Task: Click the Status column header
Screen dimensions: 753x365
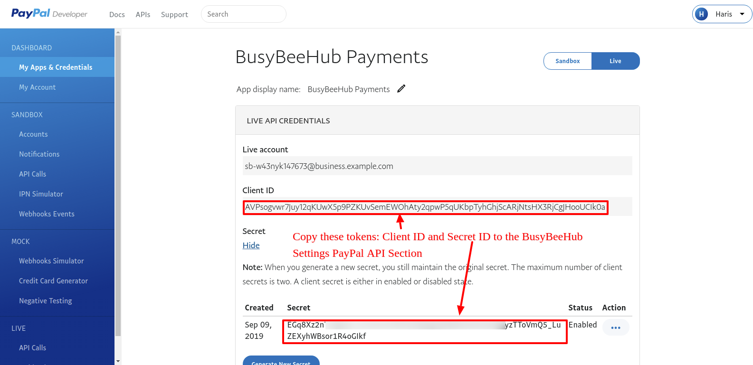Action: (581, 308)
